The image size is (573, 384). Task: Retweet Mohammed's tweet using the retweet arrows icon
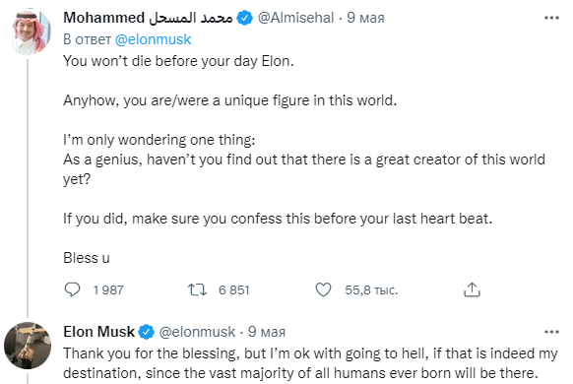tap(197, 290)
